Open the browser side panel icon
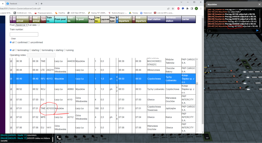The image size is (262, 143). click(x=192, y=8)
